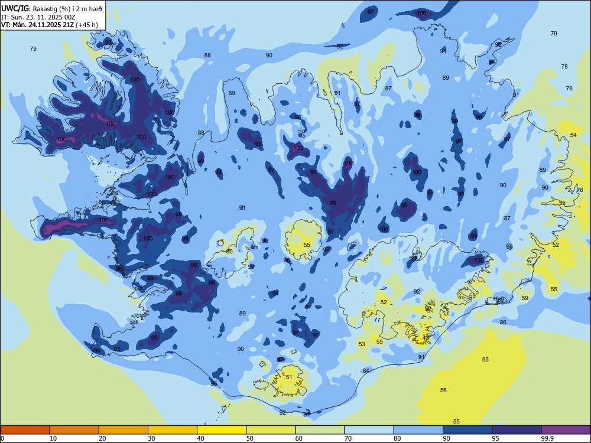This screenshot has height=443, width=591.
Task: Click the map humidity value '54'
Action: pos(573,135)
